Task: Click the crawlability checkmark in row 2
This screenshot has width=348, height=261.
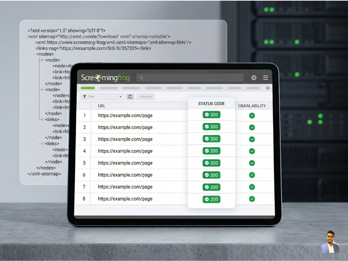Action: [252, 127]
